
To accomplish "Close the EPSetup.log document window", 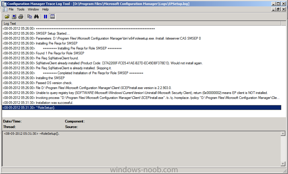I will pyautogui.click(x=284, y=9).
